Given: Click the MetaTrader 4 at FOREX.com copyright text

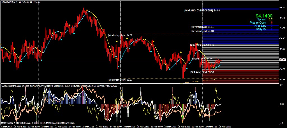Looking at the screenshot, I should click(x=38, y=123).
